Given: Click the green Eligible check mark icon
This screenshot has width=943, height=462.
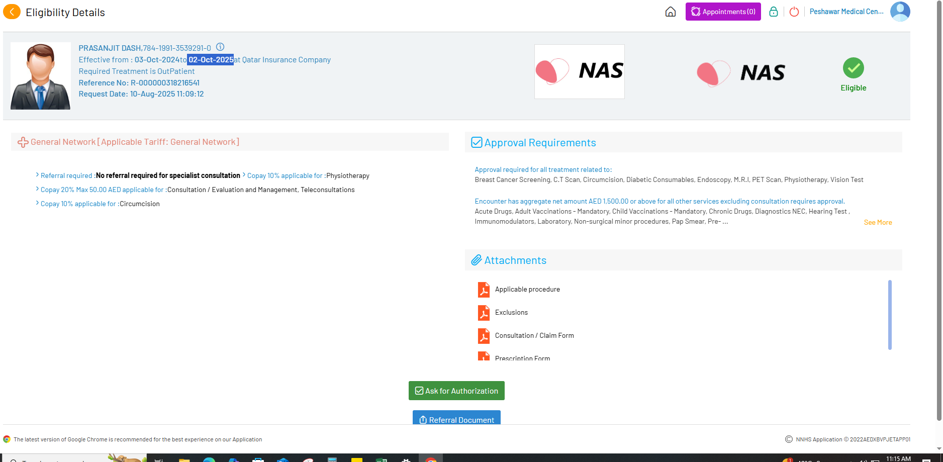Looking at the screenshot, I should 854,68.
